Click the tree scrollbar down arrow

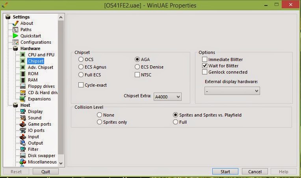pos(61,163)
